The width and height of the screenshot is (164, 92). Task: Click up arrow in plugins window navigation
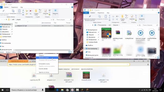point(6,20)
